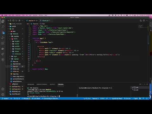This screenshot has height=114, width=152.
Task: Create a new folder in Explorer toolbar
Action: (13, 21)
